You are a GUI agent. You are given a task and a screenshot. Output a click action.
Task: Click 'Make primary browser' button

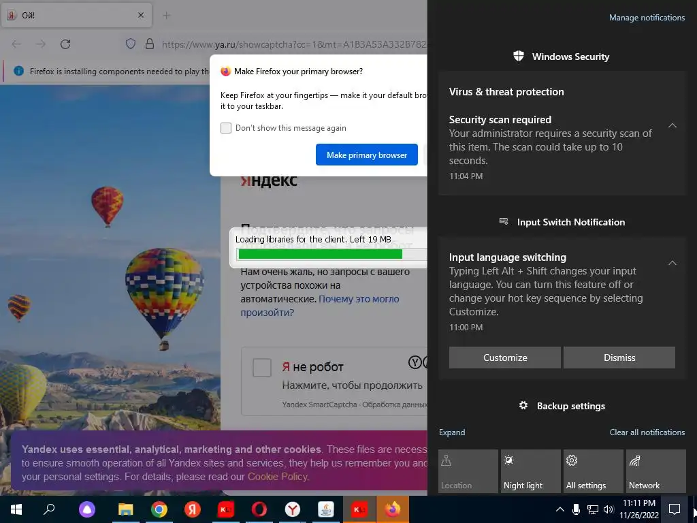point(367,155)
